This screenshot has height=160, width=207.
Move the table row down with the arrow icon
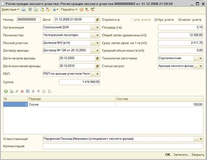pos(38,91)
